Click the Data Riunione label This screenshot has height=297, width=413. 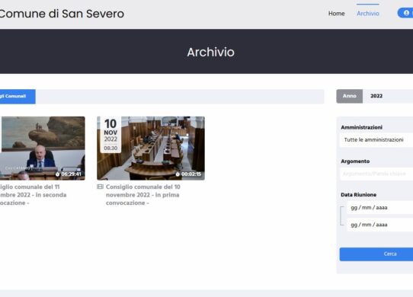pos(358,195)
